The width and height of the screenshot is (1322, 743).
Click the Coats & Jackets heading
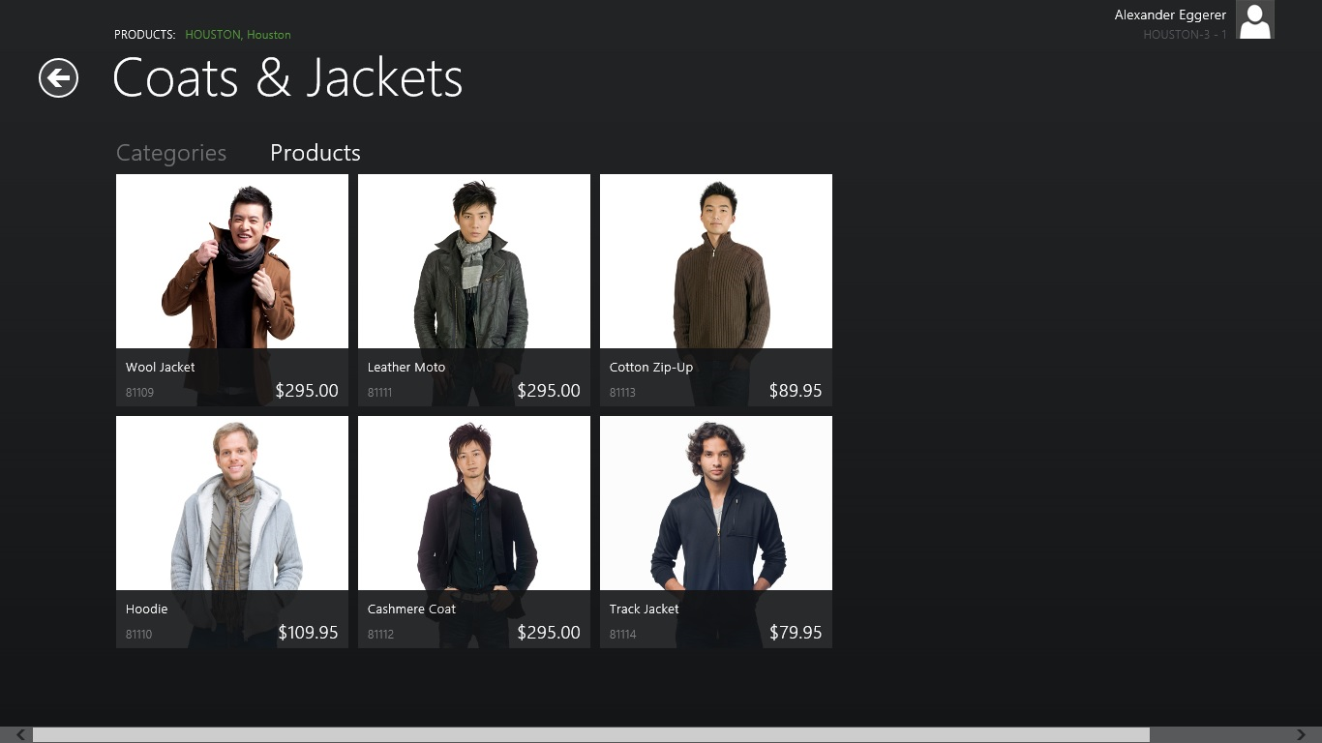click(x=287, y=78)
